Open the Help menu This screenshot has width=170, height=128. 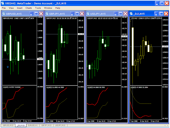[58, 8]
